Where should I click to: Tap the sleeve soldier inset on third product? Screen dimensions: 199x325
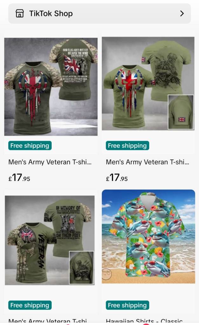[82, 268]
